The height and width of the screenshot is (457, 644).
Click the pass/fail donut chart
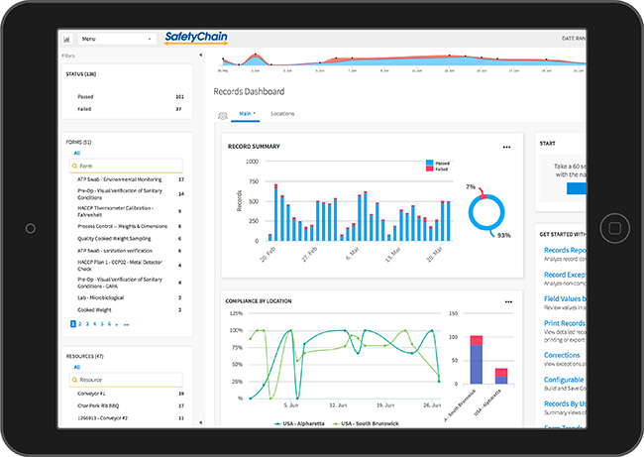coord(486,212)
